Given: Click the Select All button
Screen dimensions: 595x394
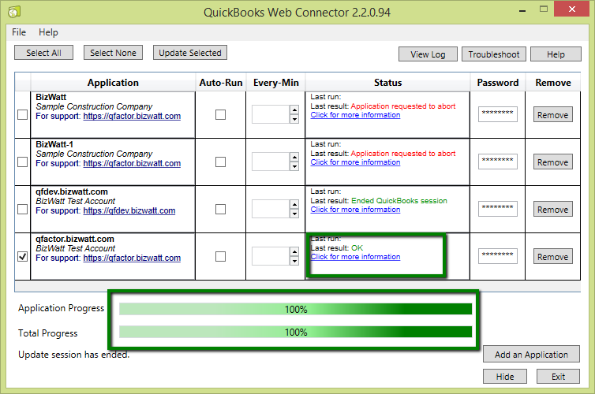Looking at the screenshot, I should [43, 53].
